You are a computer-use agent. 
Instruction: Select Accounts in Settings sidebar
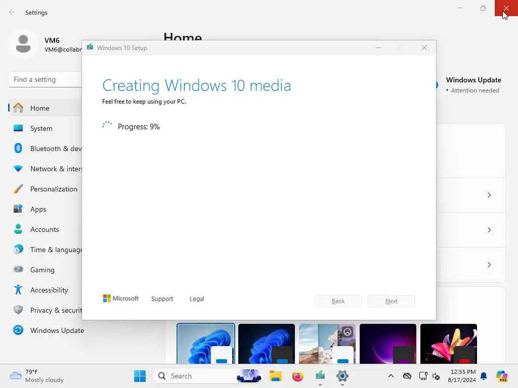[45, 229]
